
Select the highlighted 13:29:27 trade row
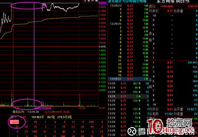tap(128, 79)
